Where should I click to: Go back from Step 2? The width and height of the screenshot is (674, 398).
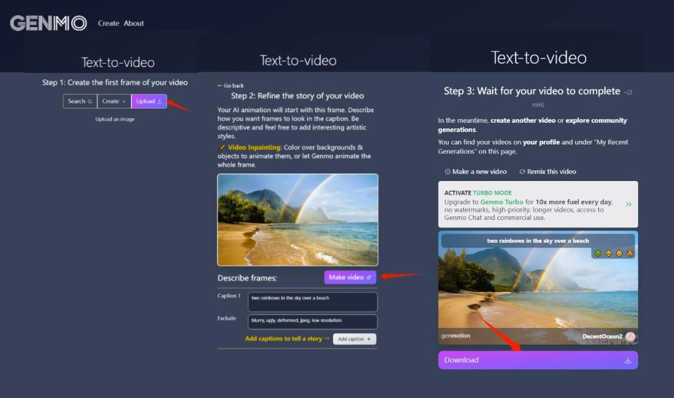point(230,86)
